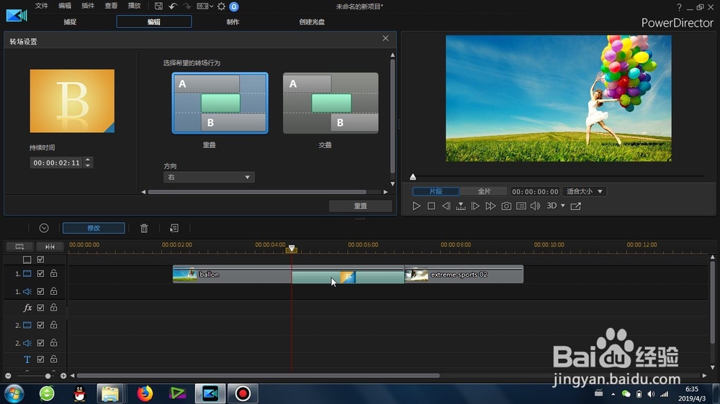Click the vertical scrollbar in transition settings
Screen dimensions: 720x404
pos(392,117)
